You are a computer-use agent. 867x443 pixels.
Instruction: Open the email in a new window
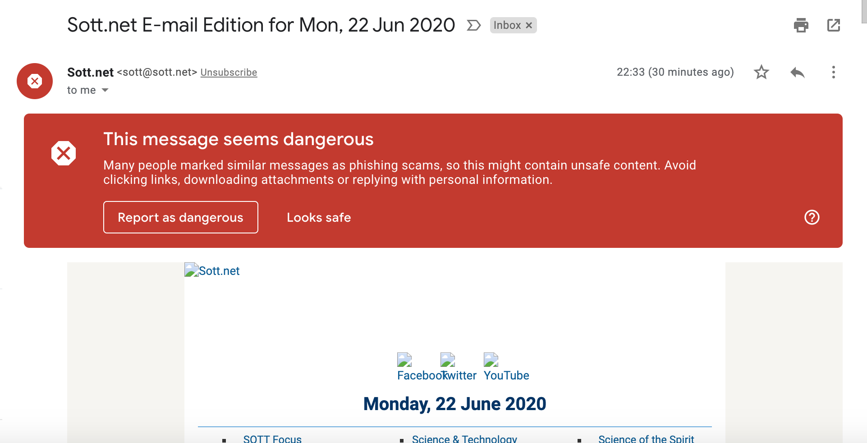tap(834, 25)
